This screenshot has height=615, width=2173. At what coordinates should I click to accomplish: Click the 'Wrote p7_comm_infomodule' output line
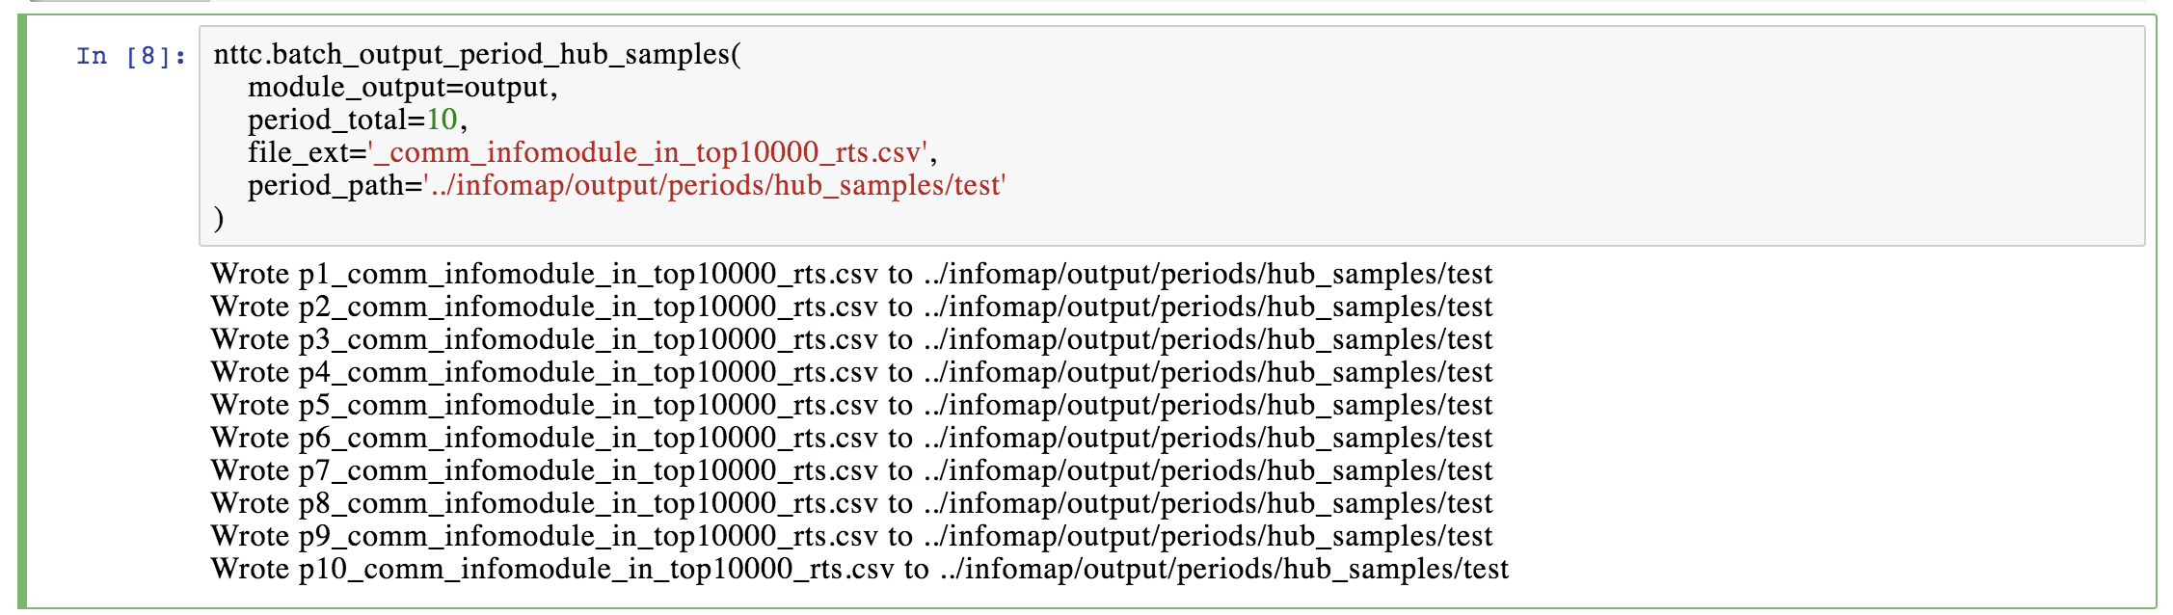click(x=850, y=470)
